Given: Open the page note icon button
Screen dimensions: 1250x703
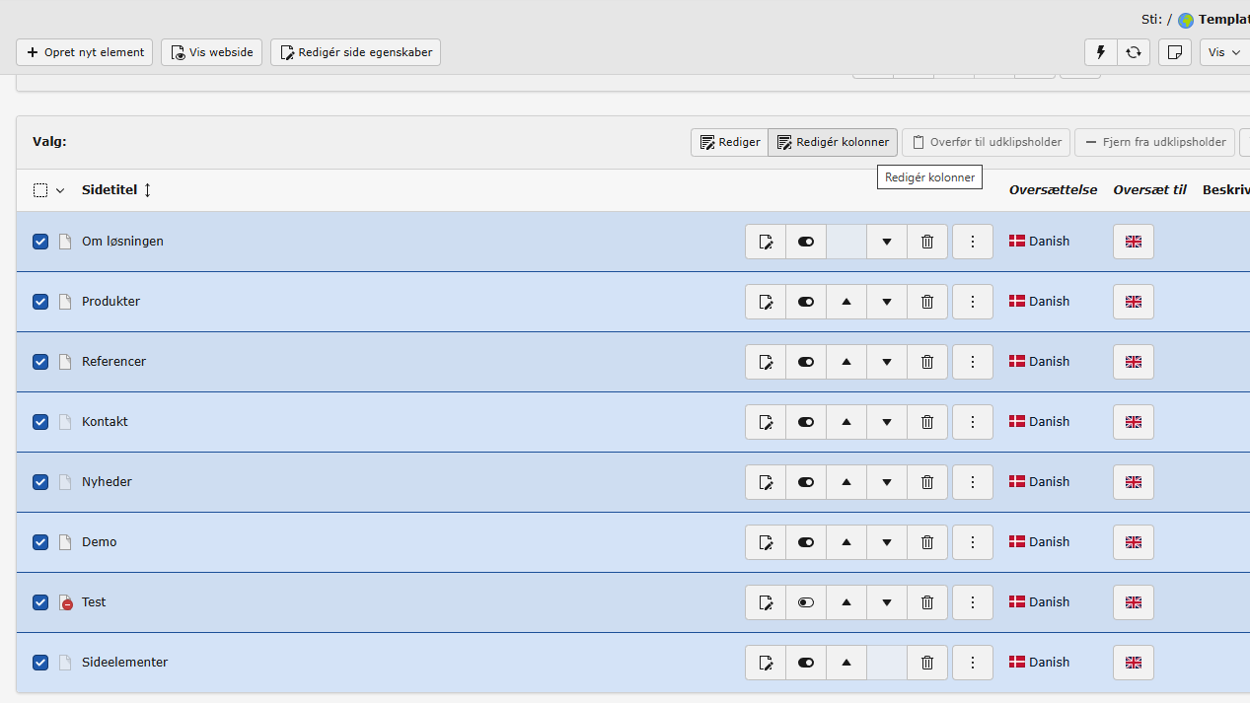Looking at the screenshot, I should [1174, 52].
